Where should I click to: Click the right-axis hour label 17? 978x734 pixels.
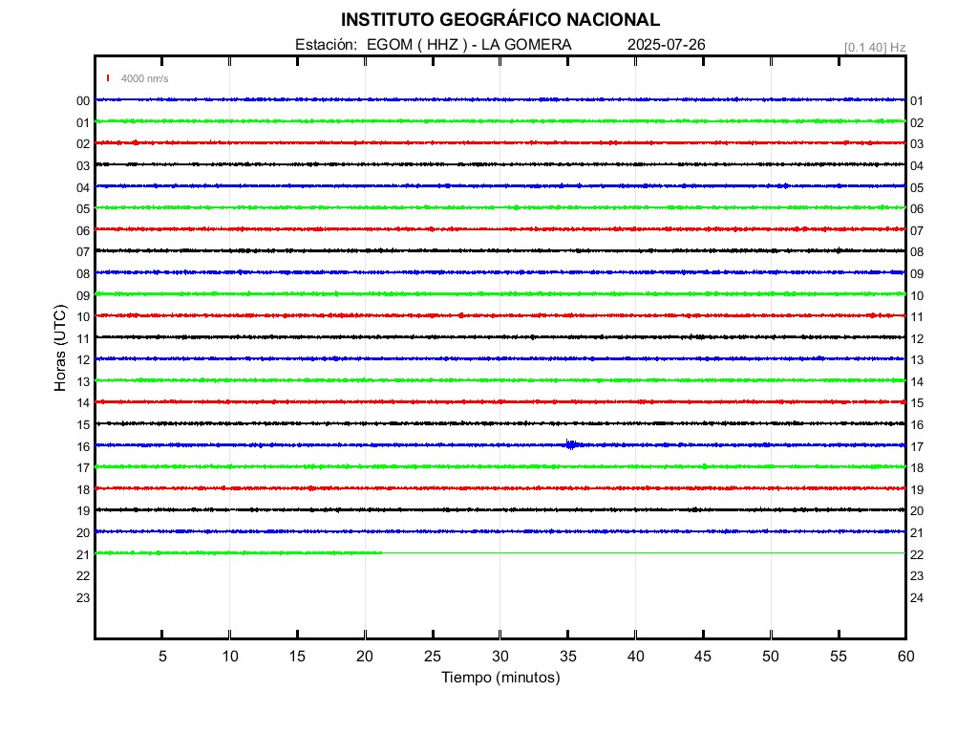point(916,447)
